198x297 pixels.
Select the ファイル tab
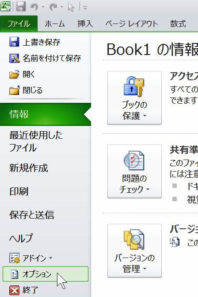(19, 24)
